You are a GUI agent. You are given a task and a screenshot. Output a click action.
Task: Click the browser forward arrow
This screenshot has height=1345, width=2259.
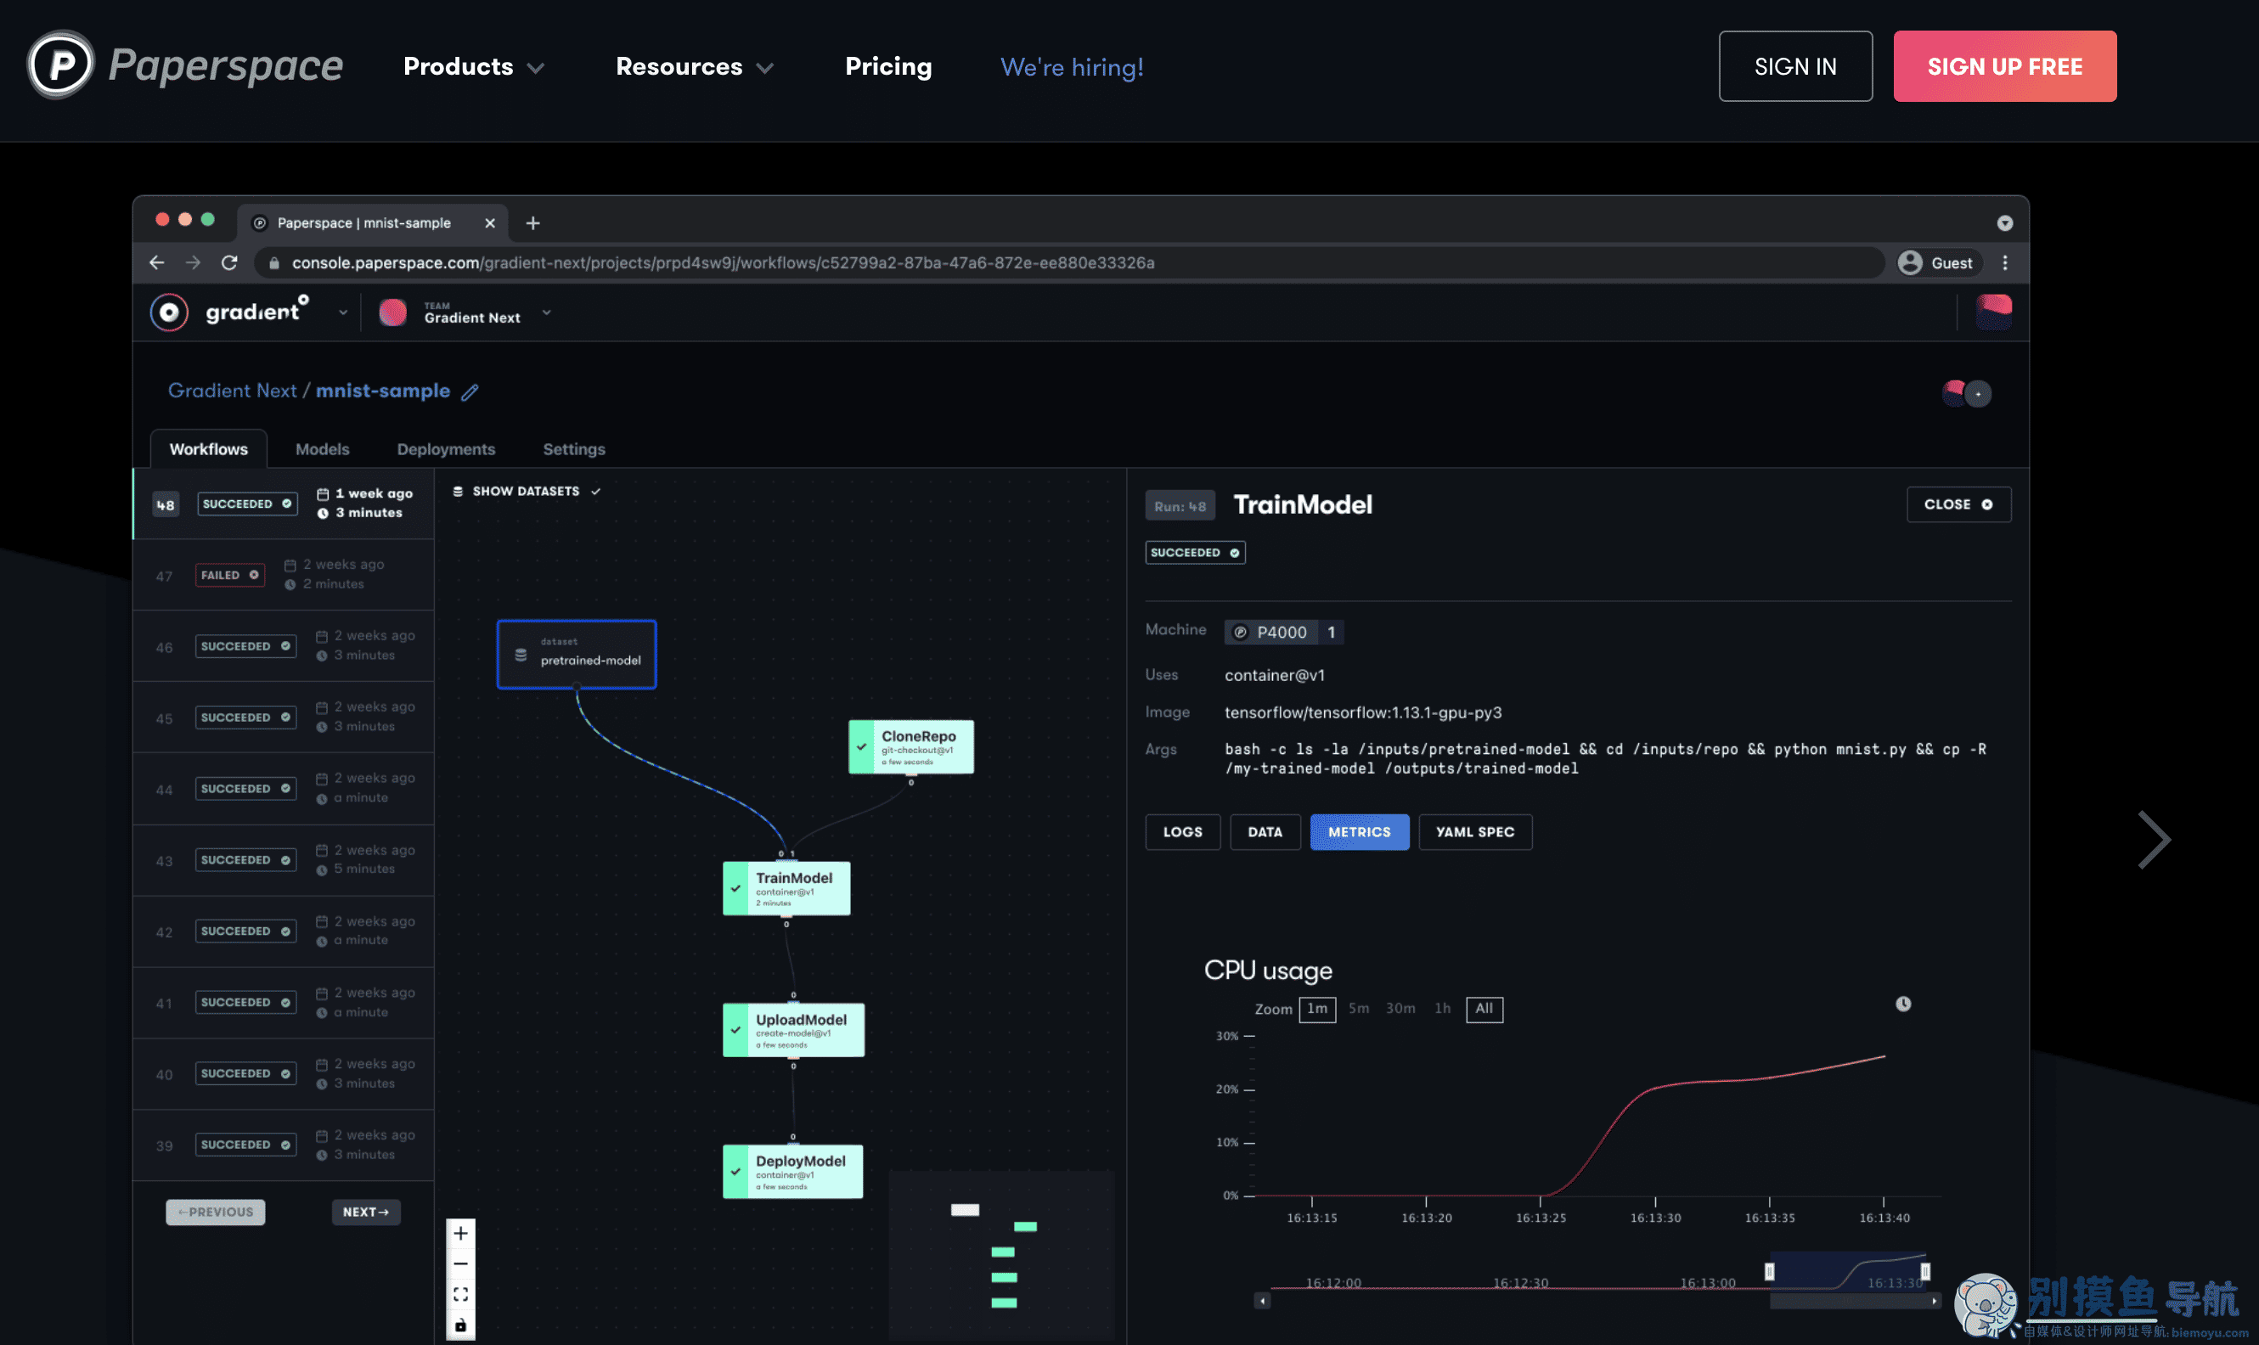pyautogui.click(x=193, y=263)
